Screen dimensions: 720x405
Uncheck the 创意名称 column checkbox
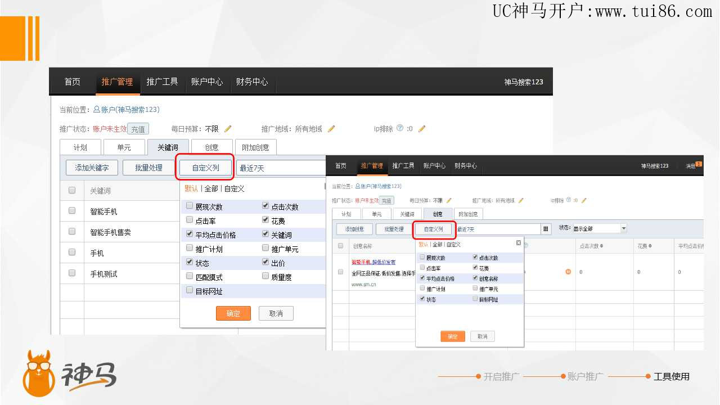[x=475, y=278]
